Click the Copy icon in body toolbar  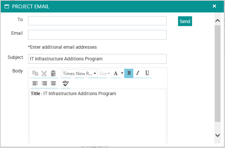[35, 73]
